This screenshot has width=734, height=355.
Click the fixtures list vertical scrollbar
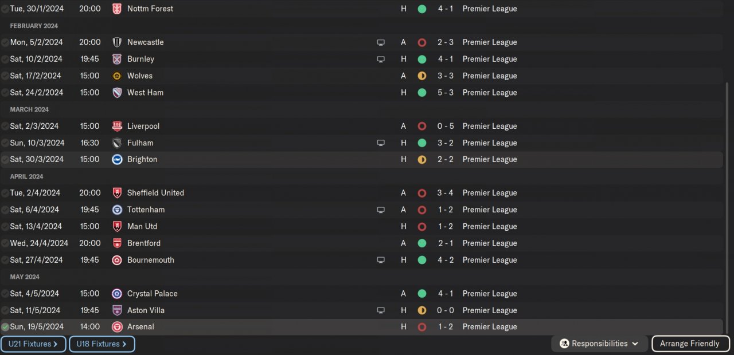[727, 206]
